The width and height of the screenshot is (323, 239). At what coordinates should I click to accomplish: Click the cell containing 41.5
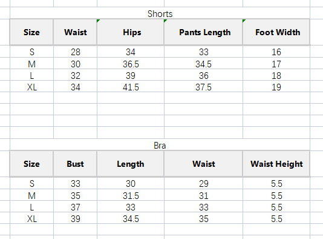131,87
